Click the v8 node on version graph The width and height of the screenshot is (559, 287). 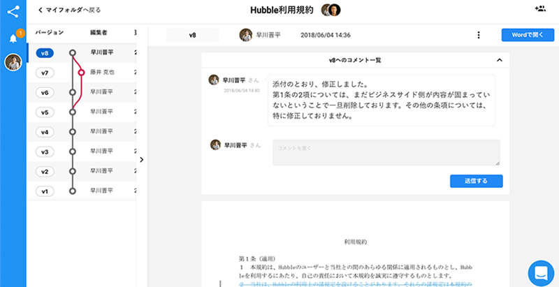[73, 53]
